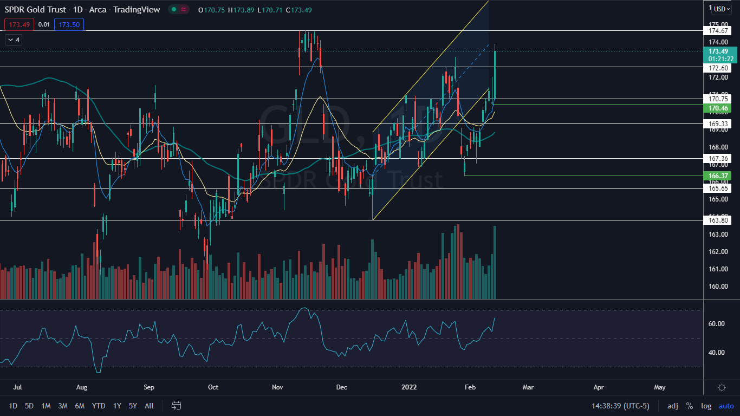Image resolution: width=740 pixels, height=416 pixels.
Task: Click the 163.80 horizontal line price label
Action: [x=718, y=220]
